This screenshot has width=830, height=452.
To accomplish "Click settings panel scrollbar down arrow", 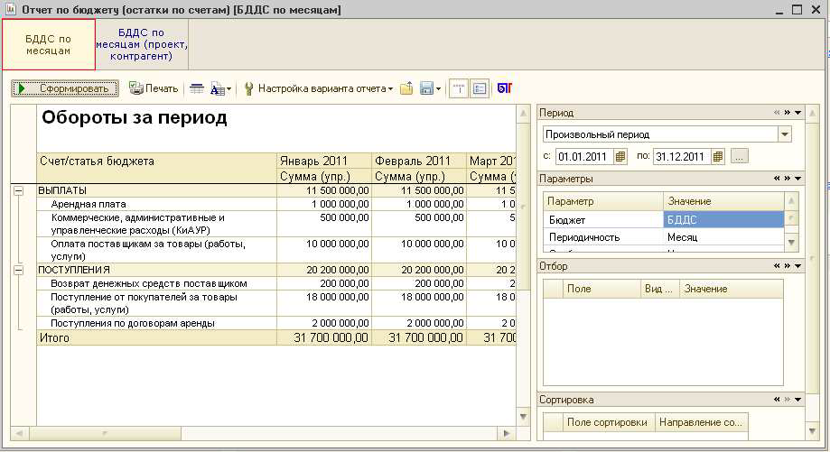I will click(x=813, y=431).
